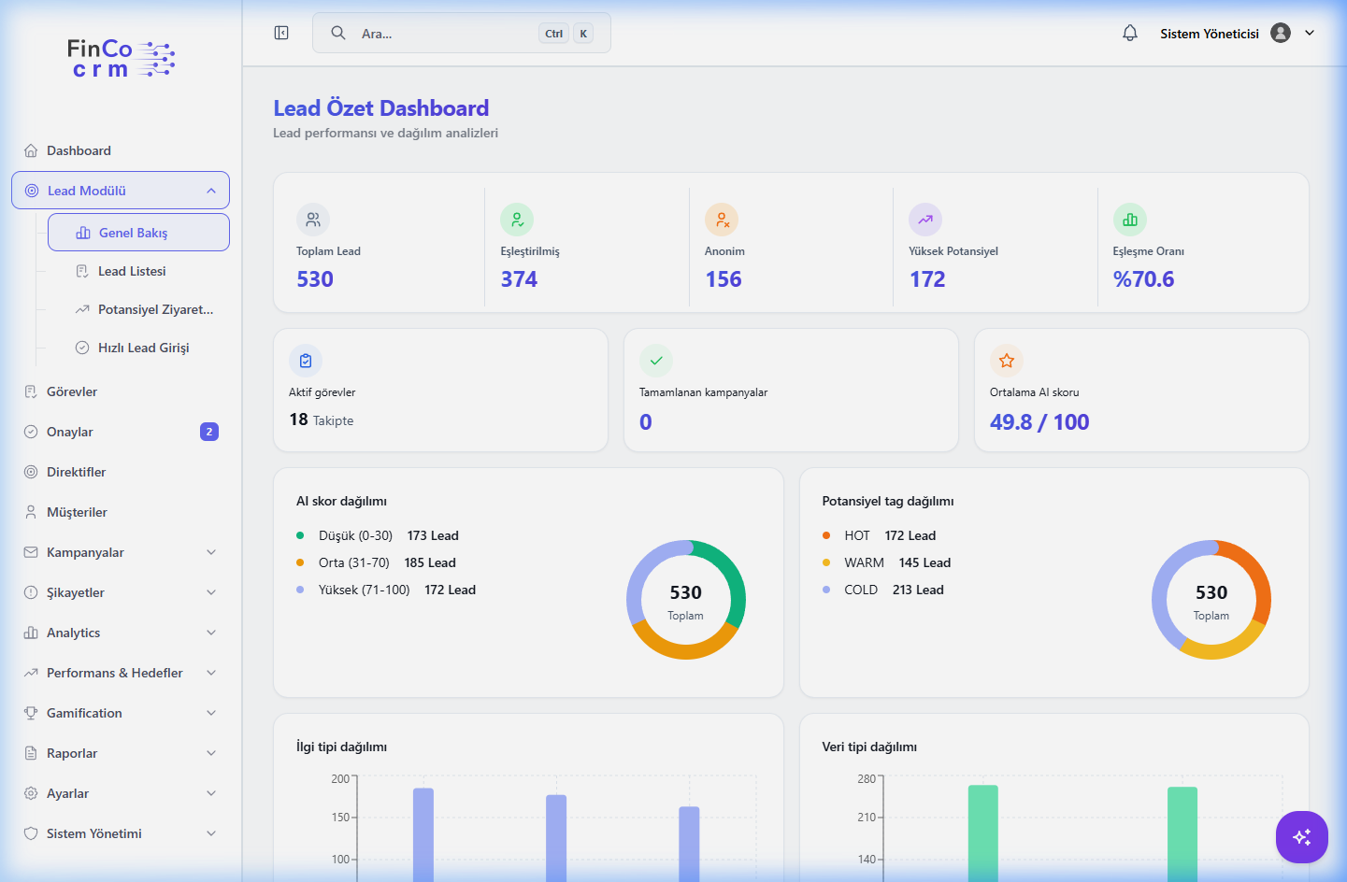Click the Görevler task icon
Image resolution: width=1347 pixels, height=882 pixels.
(x=31, y=391)
